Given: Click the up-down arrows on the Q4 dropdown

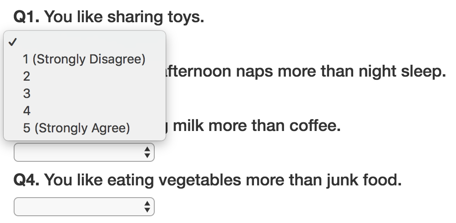Looking at the screenshot, I should click(x=147, y=207).
